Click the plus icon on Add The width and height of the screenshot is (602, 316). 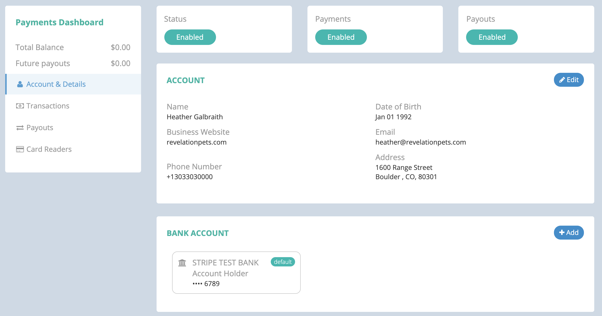tap(562, 232)
